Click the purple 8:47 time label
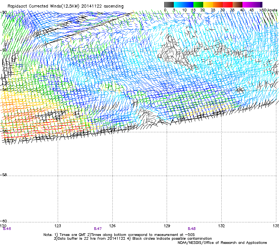The image size is (279, 245). tap(98, 229)
